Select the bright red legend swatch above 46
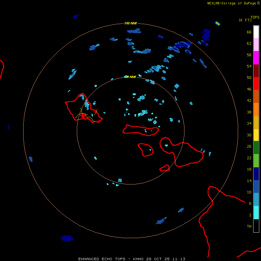 256,84
